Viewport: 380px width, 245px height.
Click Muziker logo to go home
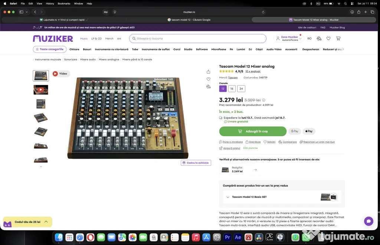pyautogui.click(x=53, y=38)
